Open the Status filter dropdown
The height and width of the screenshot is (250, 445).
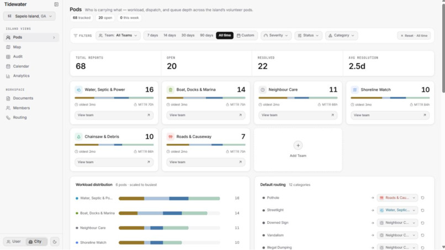[x=308, y=35]
